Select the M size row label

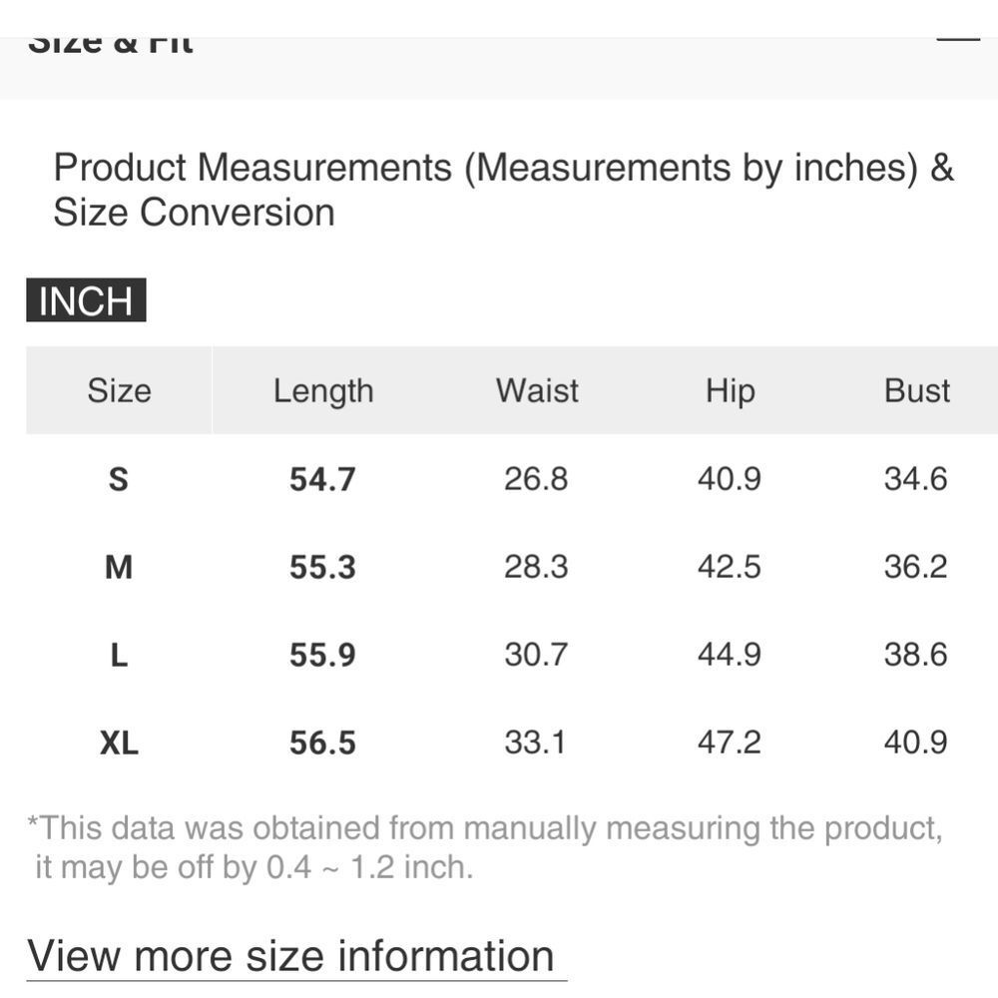pos(119,568)
